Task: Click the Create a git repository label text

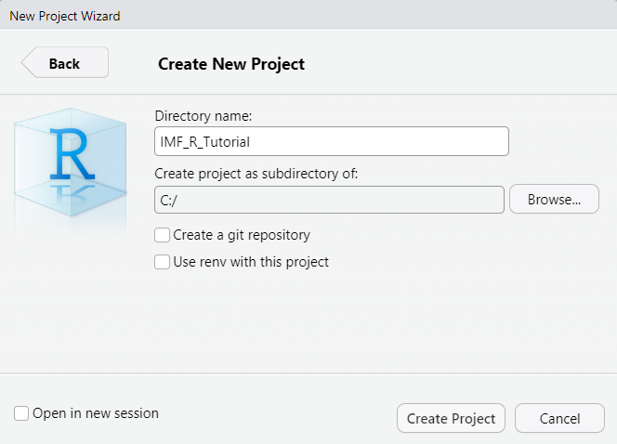Action: pos(242,235)
